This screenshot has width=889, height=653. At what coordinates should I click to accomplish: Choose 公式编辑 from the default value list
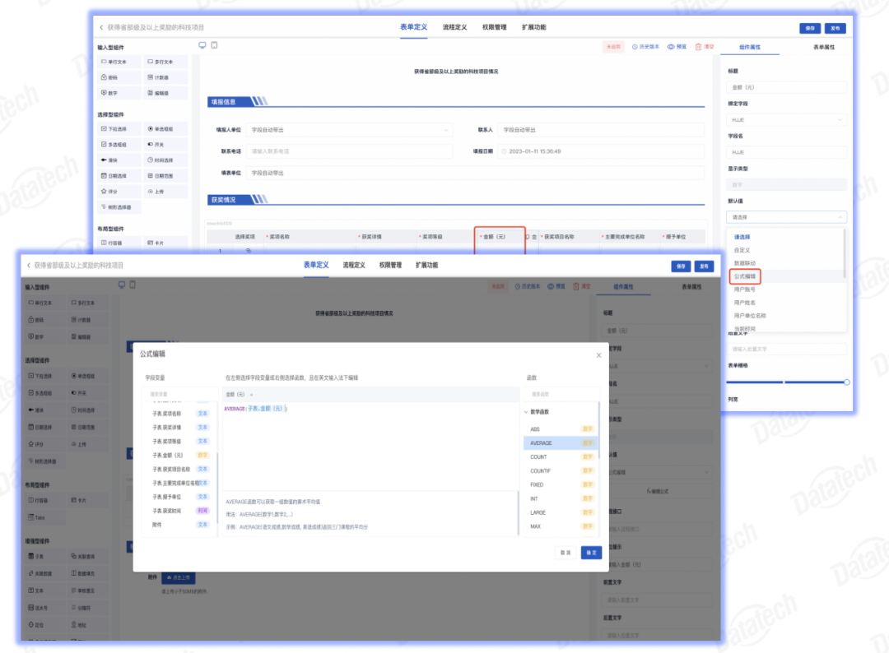point(745,276)
